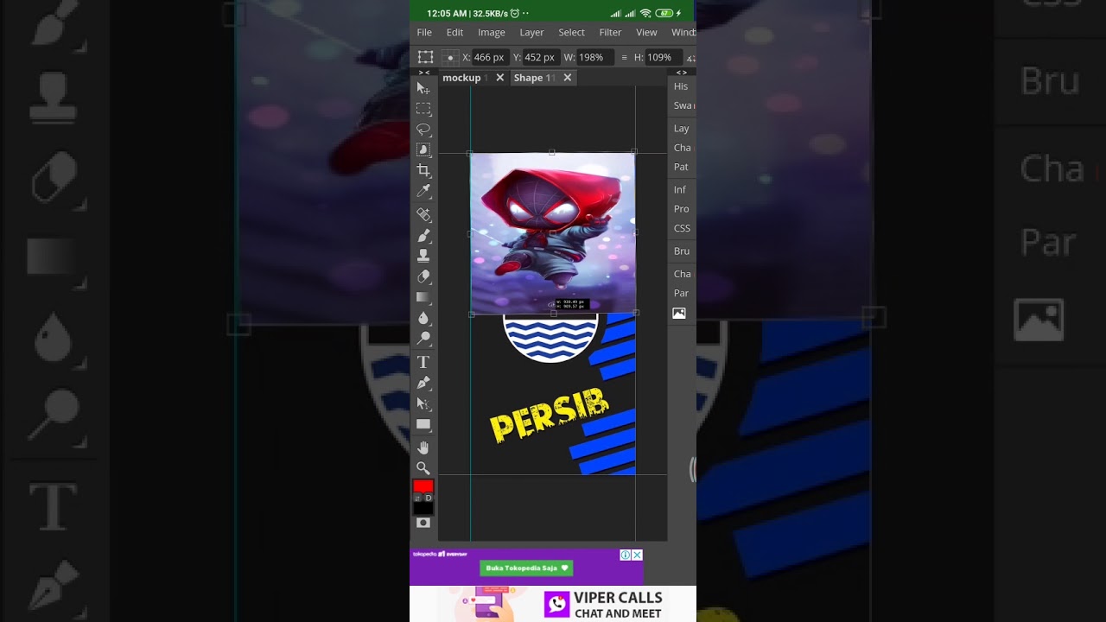The height and width of the screenshot is (622, 1106).
Task: Select the Move tool
Action: [x=423, y=88]
